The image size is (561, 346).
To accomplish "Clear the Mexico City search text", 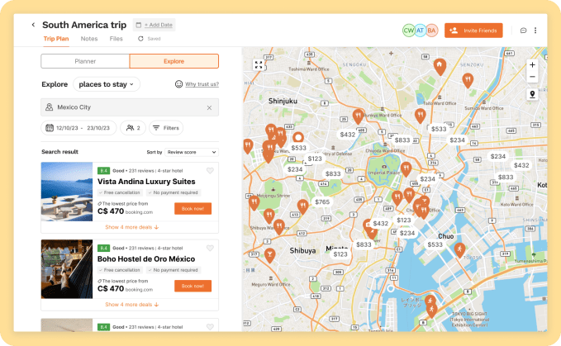I will click(x=209, y=107).
